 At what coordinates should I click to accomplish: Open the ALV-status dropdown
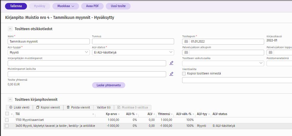133,52
